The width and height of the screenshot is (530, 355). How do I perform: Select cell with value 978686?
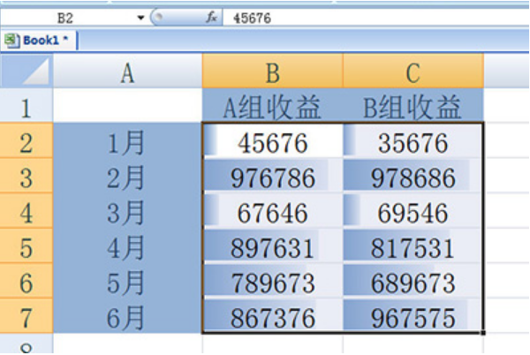click(413, 176)
